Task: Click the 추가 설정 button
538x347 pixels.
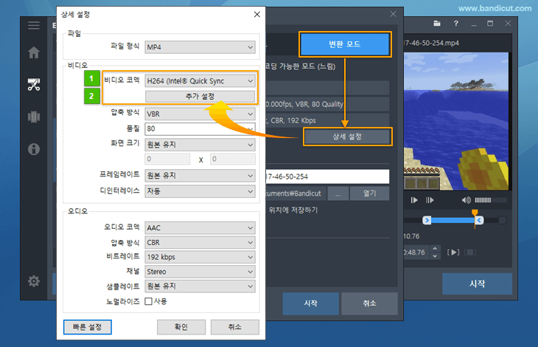Action: (x=200, y=97)
